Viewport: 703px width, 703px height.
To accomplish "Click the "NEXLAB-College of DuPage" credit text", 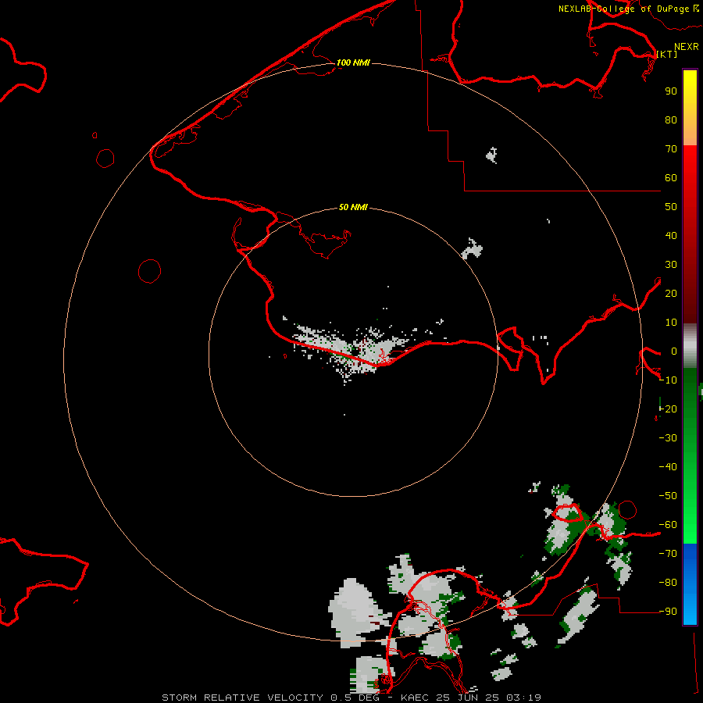I will pyautogui.click(x=623, y=9).
